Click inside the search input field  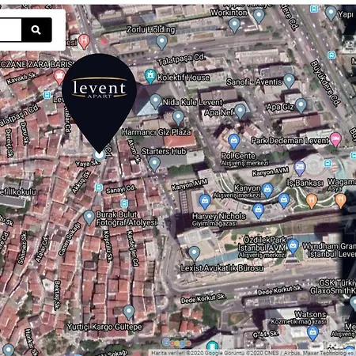point(10,30)
